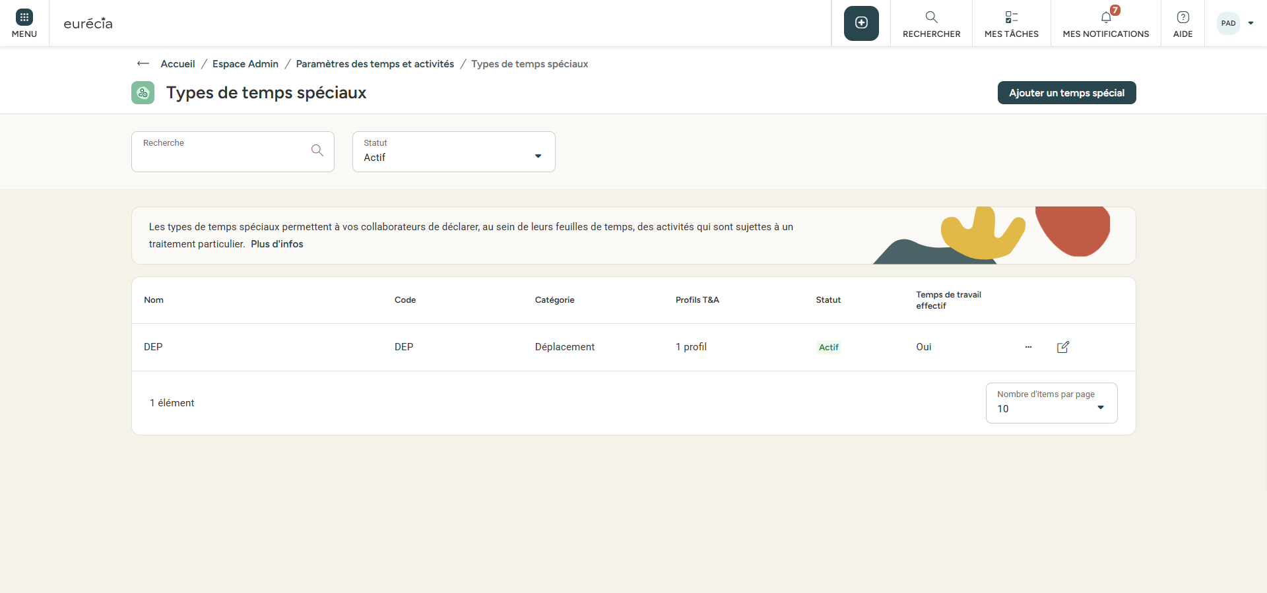
Task: Go to Accueil in breadcrumb
Action: pyautogui.click(x=178, y=64)
